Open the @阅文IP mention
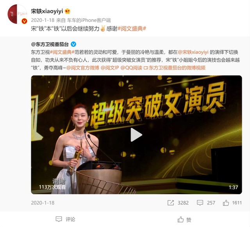This screenshot has height=227, width=250. [110, 68]
